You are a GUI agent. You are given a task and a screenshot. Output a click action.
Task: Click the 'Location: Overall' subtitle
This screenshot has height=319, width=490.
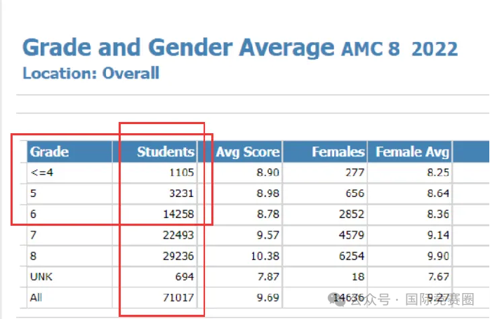point(91,74)
